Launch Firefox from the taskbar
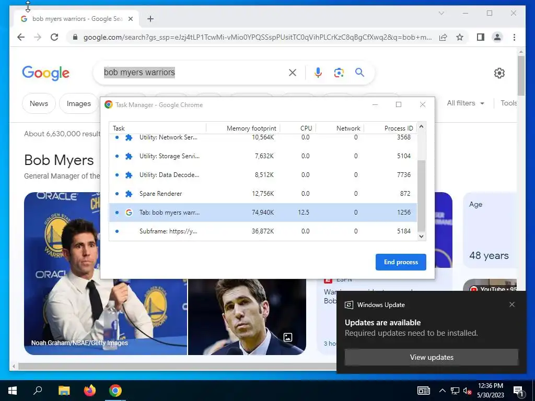 pos(90,391)
